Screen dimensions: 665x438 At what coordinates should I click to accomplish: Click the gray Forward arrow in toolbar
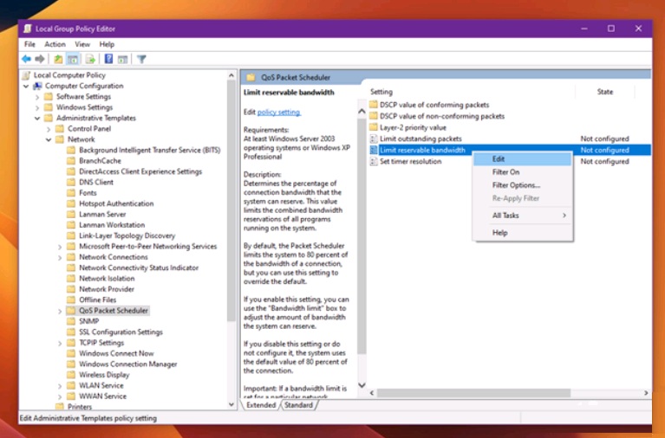pos(40,59)
